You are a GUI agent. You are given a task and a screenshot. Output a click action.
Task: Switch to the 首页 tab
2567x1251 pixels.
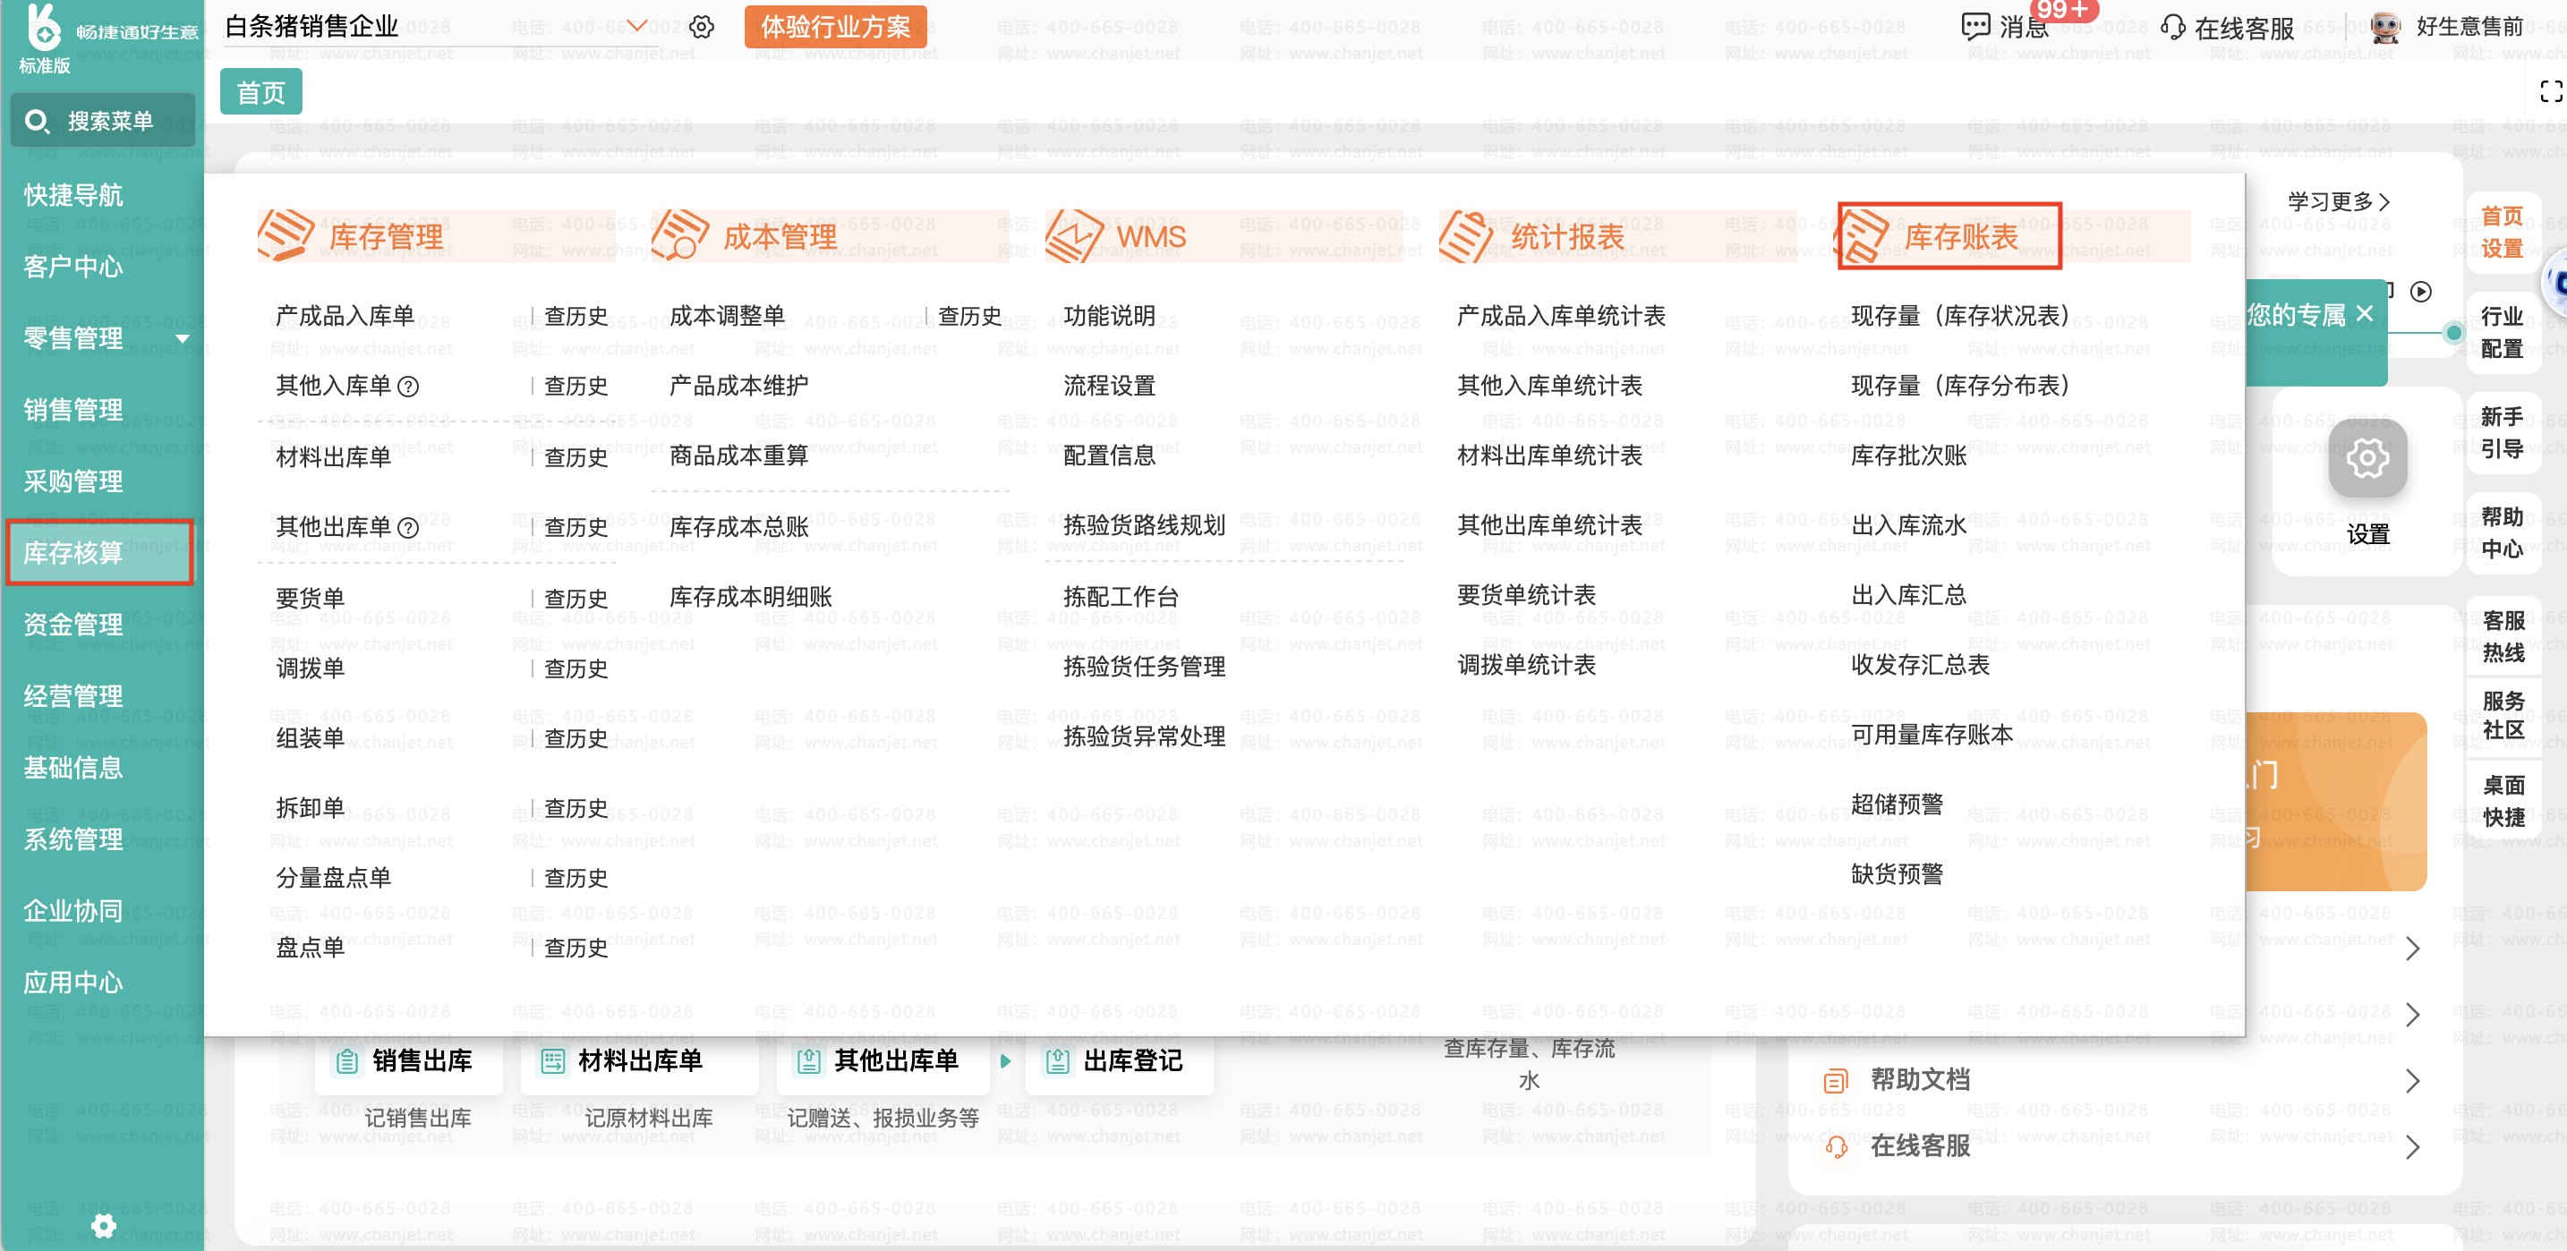point(261,93)
